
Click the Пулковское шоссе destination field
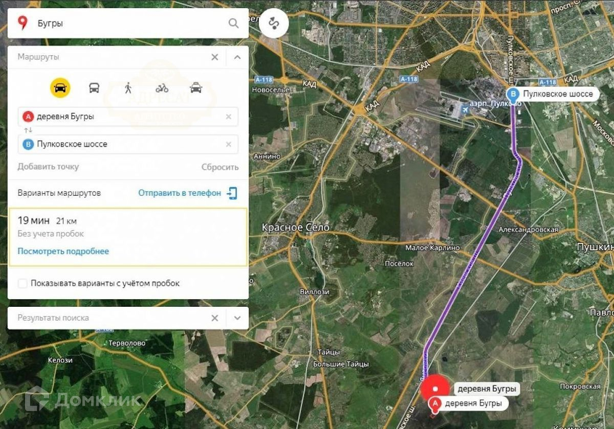click(128, 144)
